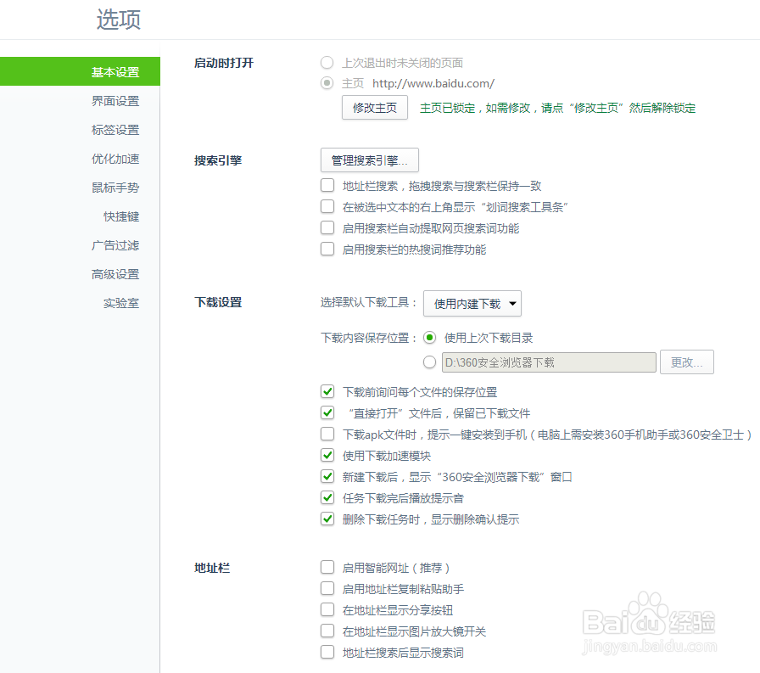Check 在地址栏显示图片放大镜开关
This screenshot has width=760, height=673.
[327, 631]
